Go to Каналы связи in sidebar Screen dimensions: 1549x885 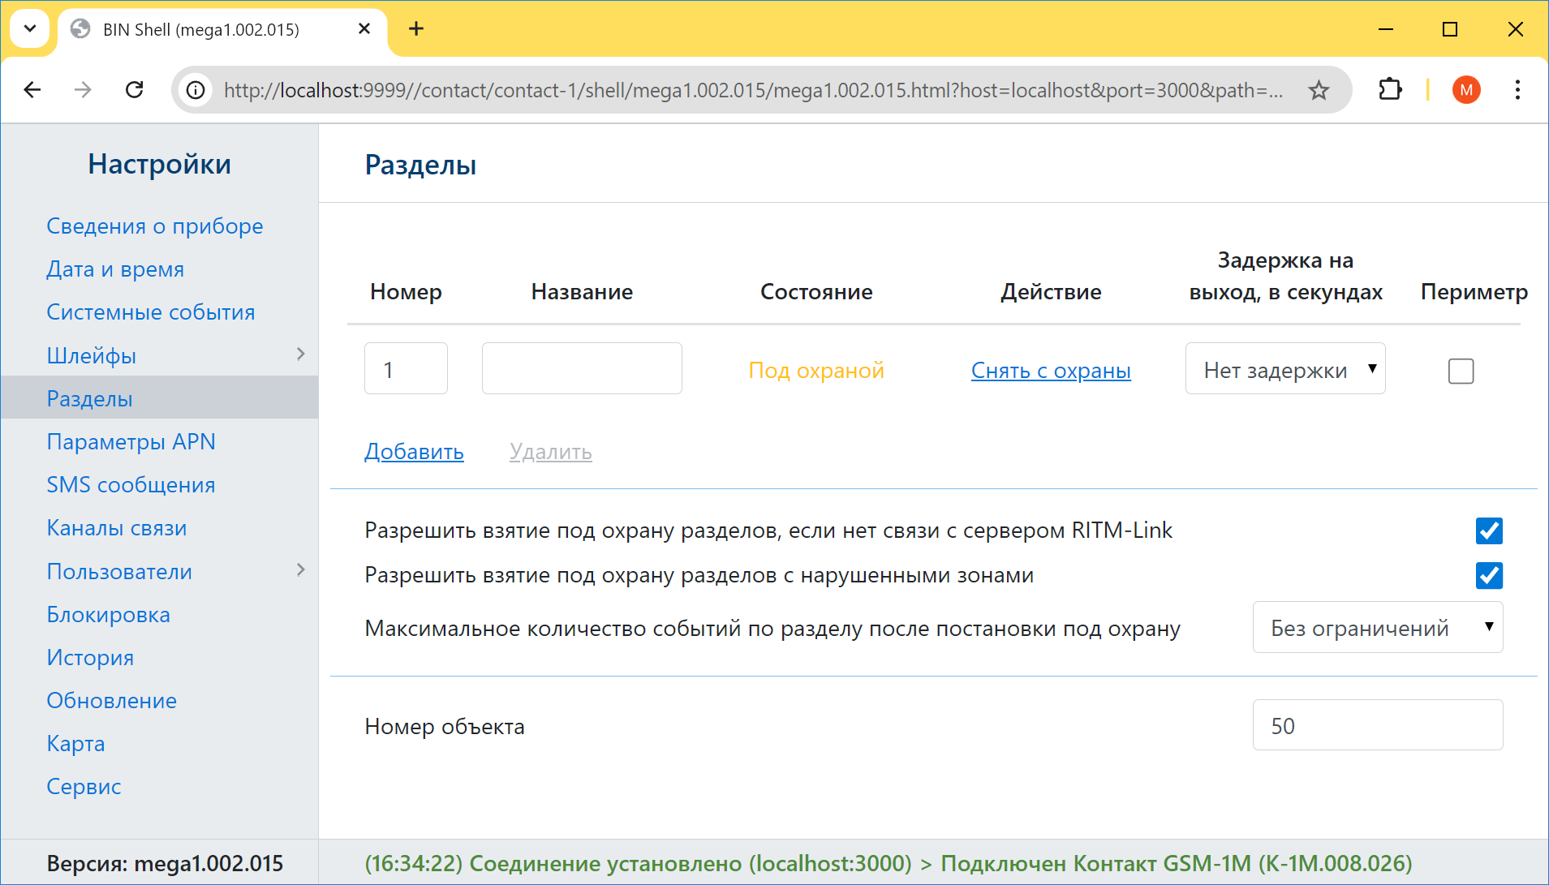pos(116,528)
